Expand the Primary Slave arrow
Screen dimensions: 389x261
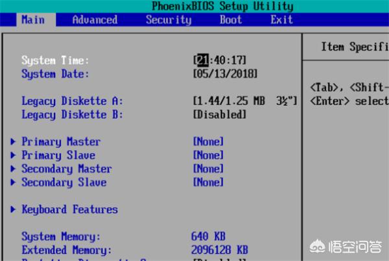[14, 155]
